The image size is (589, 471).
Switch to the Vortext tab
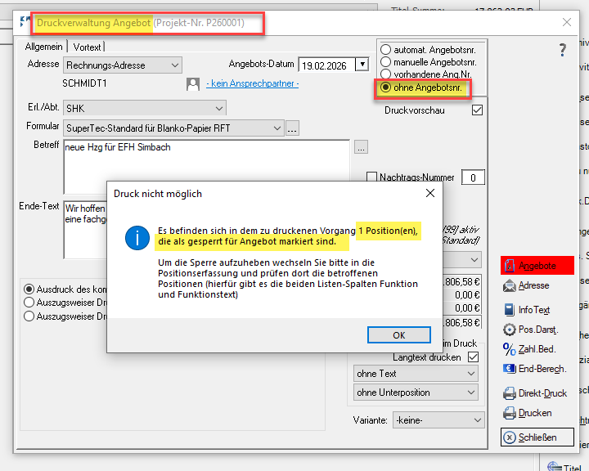click(88, 47)
